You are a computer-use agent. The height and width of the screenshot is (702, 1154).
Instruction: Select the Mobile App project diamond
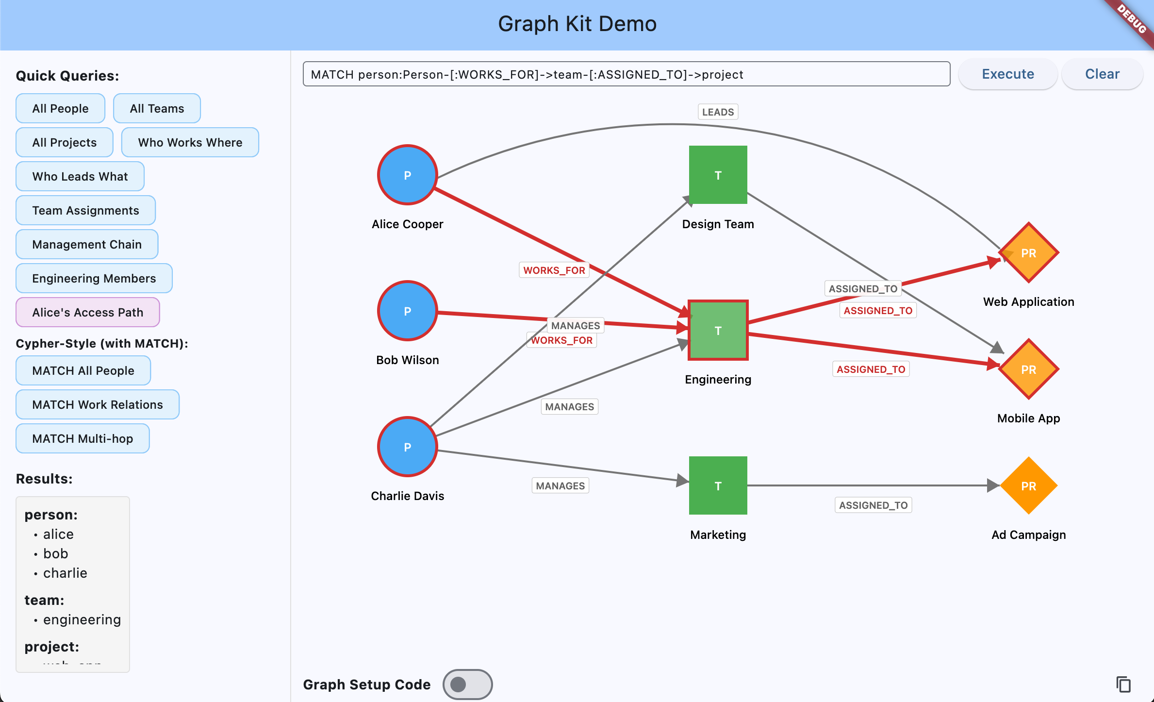click(1028, 369)
